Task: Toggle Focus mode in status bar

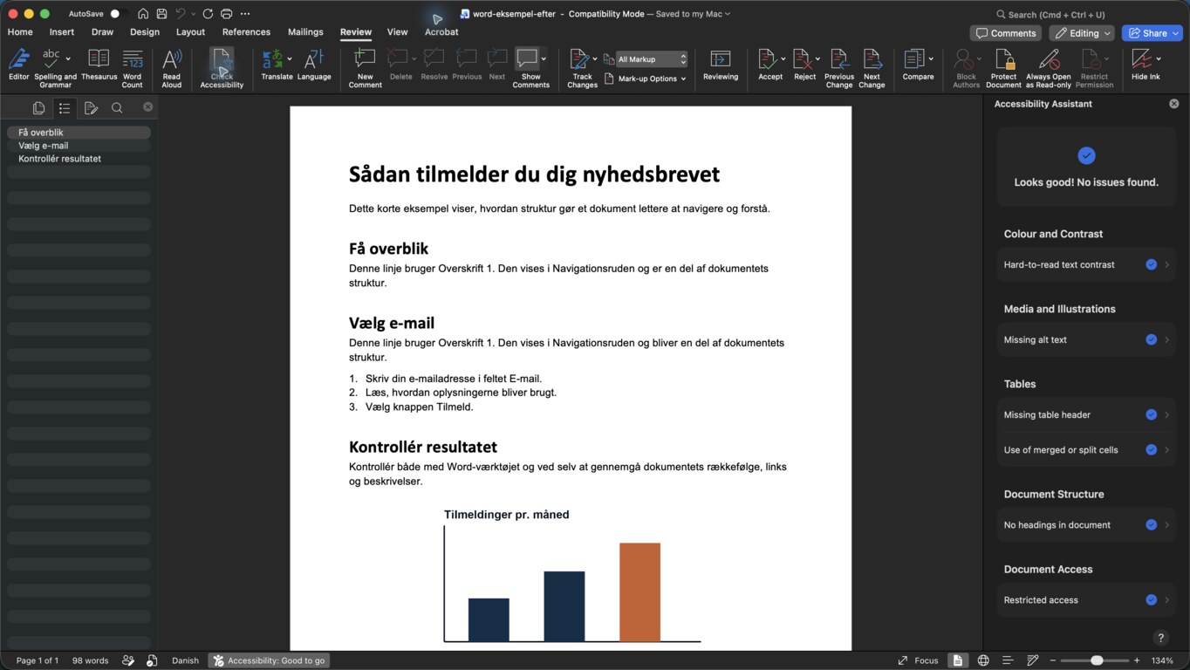Action: [x=918, y=660]
